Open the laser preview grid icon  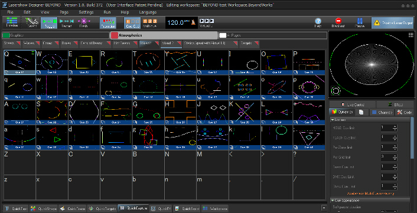[411, 35]
